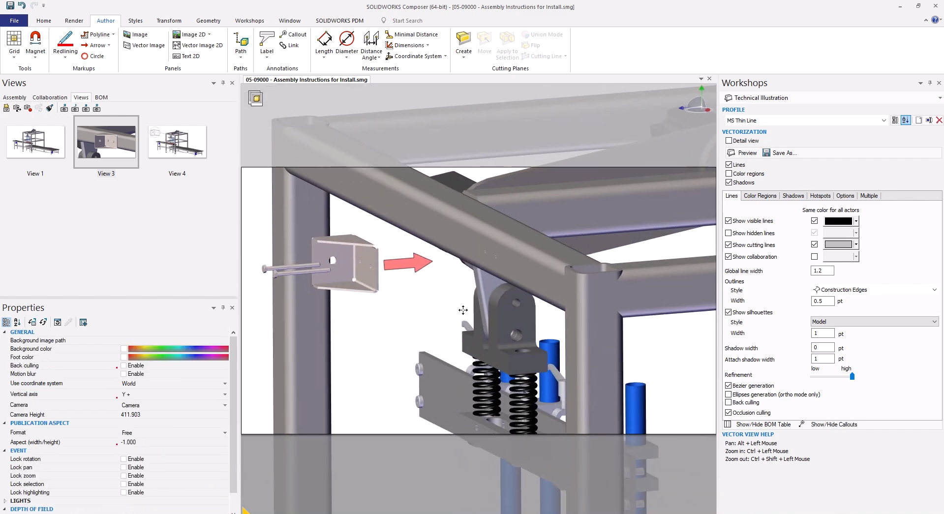Choose the Circle markup tool
Screen dimensions: 944x514
point(92,56)
